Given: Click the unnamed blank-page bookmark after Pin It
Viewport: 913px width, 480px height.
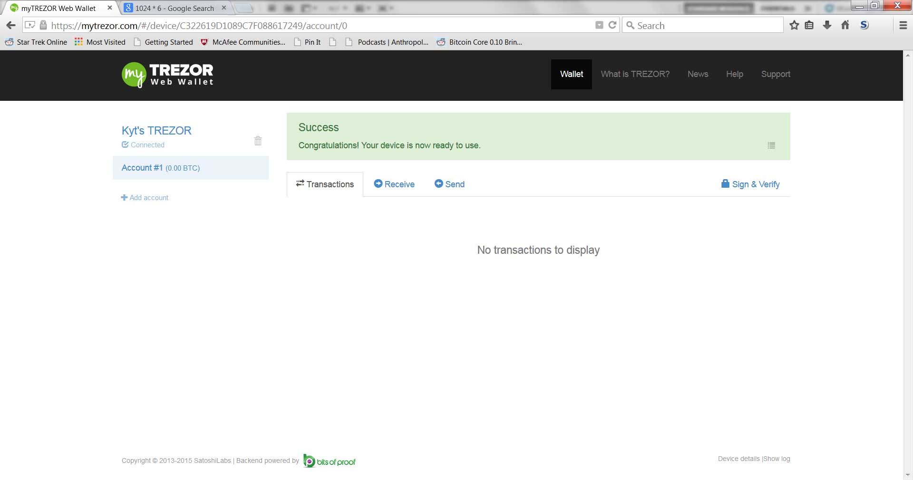Looking at the screenshot, I should point(333,42).
